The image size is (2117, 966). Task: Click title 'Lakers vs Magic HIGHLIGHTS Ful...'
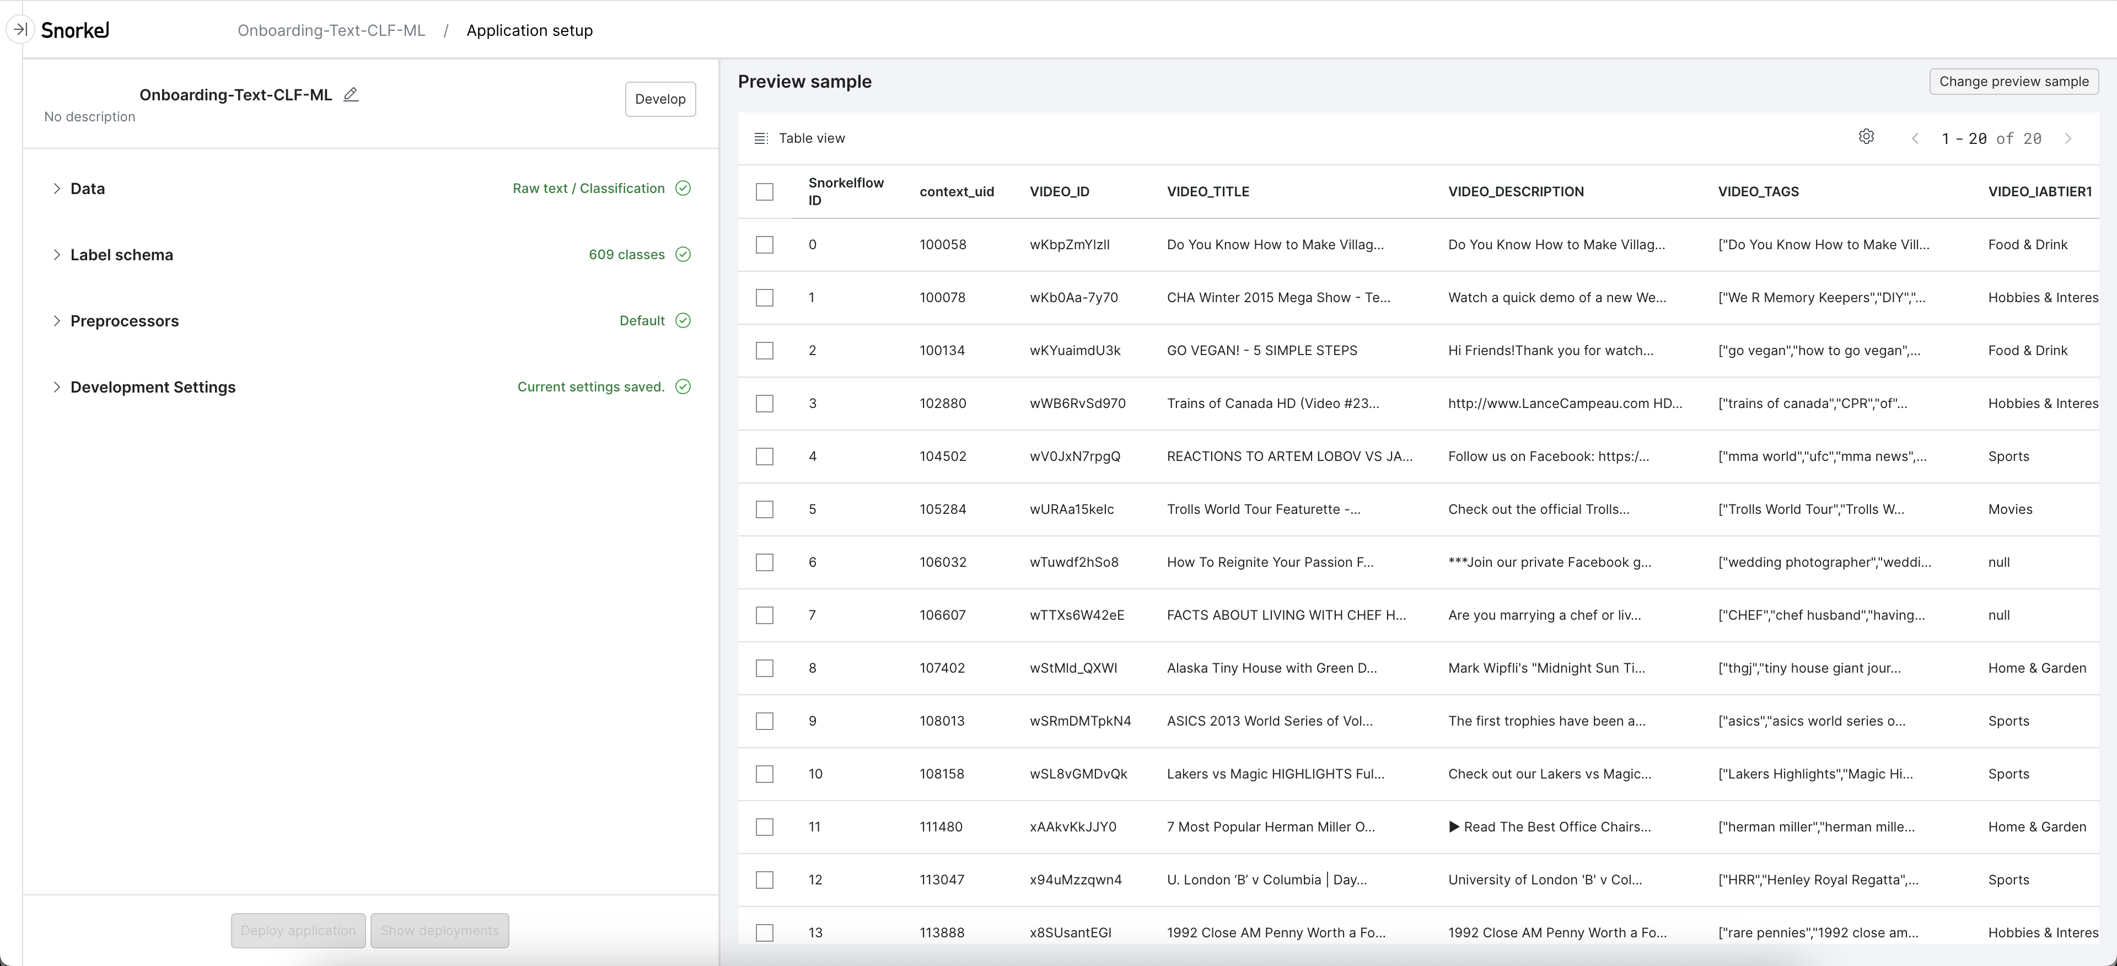[1276, 774]
